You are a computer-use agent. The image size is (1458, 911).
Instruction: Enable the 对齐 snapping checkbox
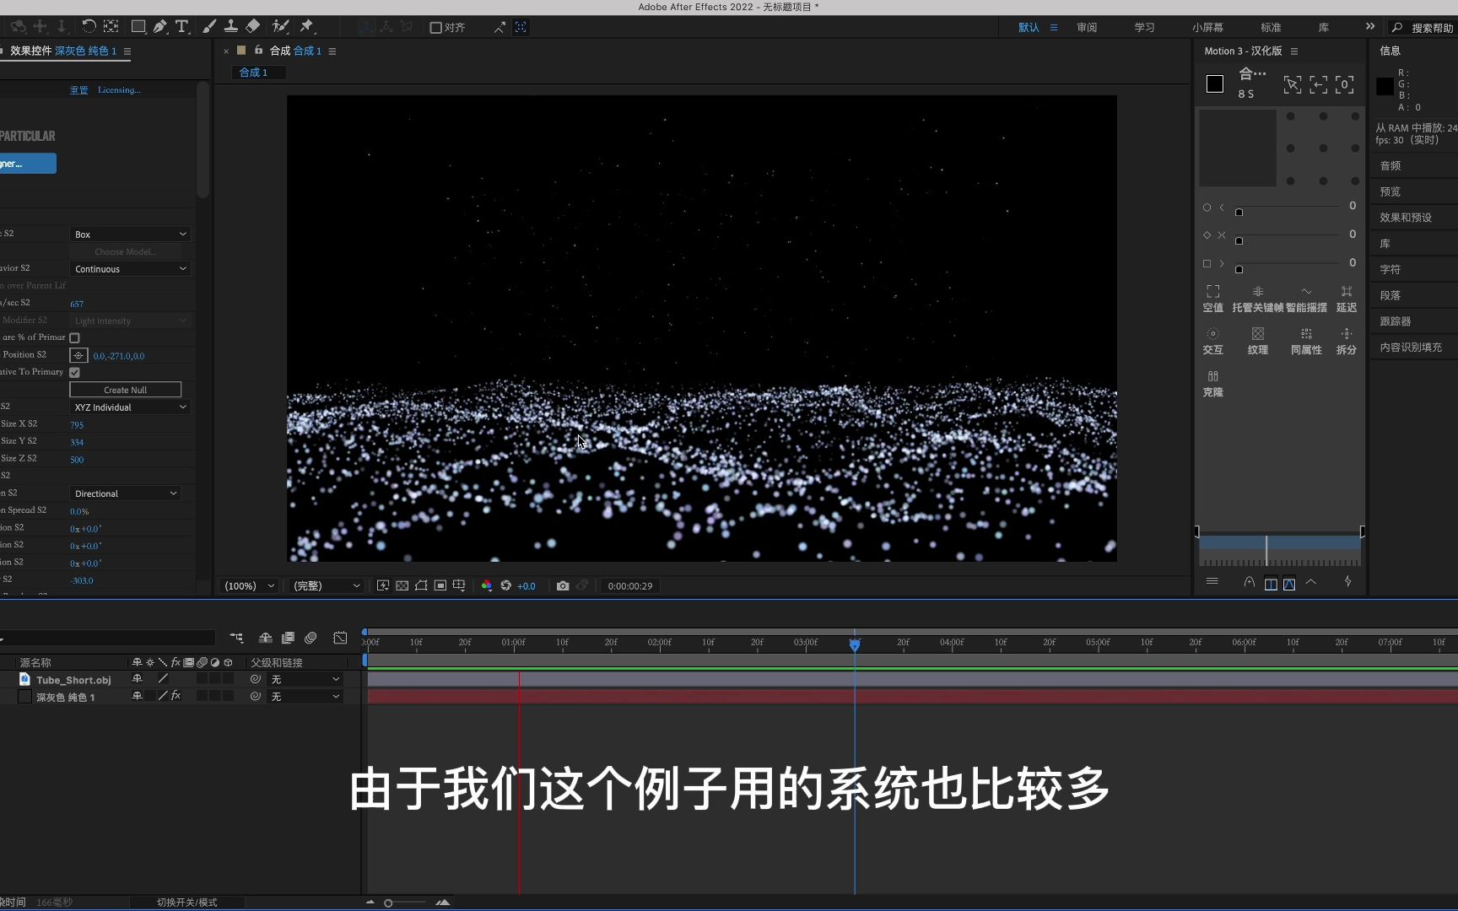click(435, 27)
